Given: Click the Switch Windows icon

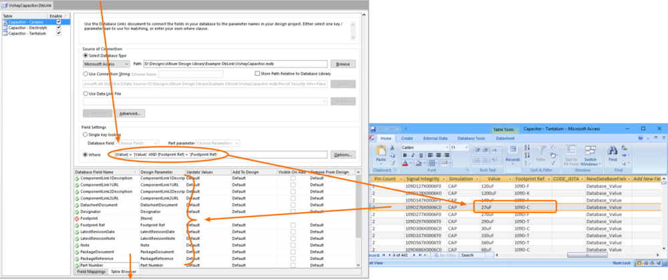Looking at the screenshot, I should (x=591, y=150).
